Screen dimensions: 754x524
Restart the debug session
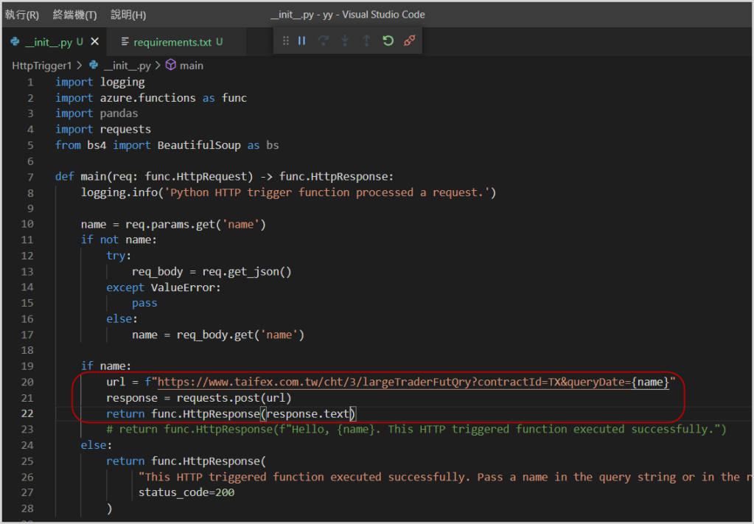(x=388, y=41)
